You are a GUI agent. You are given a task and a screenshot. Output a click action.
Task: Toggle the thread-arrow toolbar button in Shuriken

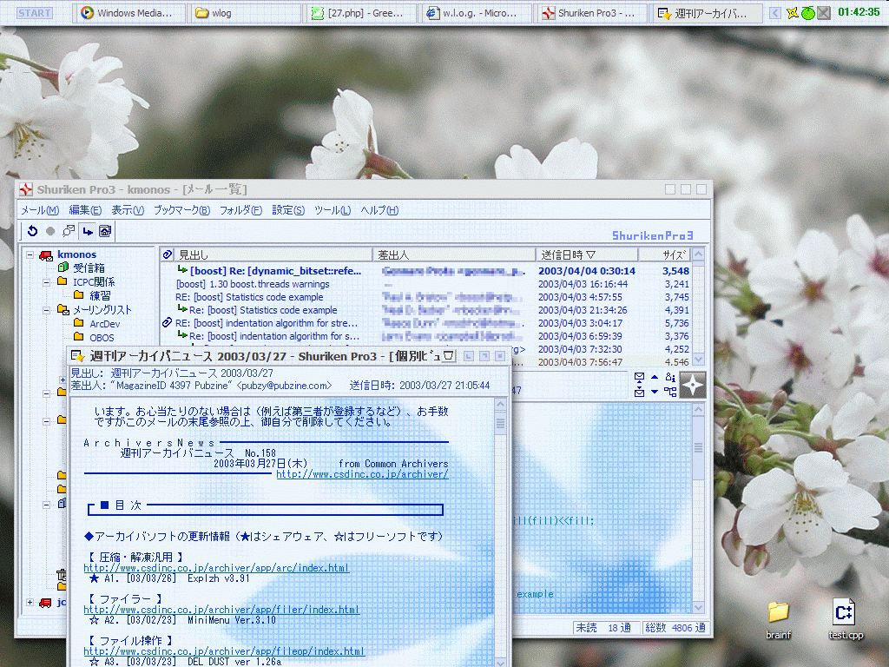(x=88, y=231)
